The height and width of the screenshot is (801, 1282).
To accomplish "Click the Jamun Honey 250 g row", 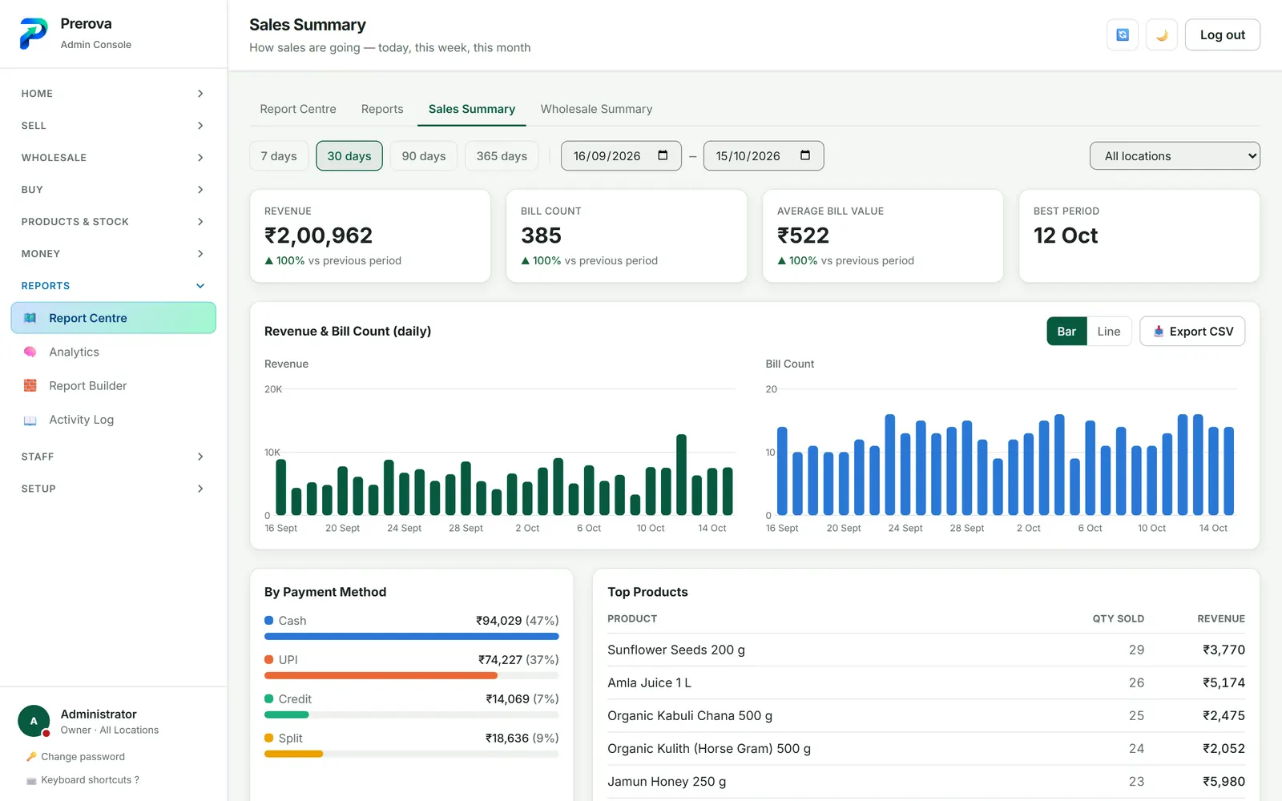I will tap(926, 781).
